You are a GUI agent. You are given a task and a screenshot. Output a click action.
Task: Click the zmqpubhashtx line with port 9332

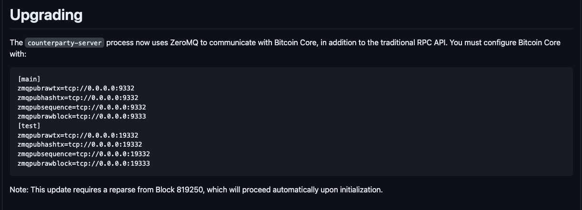[x=78, y=98]
